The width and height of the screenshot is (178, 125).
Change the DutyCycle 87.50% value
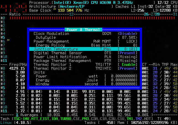click(x=127, y=37)
